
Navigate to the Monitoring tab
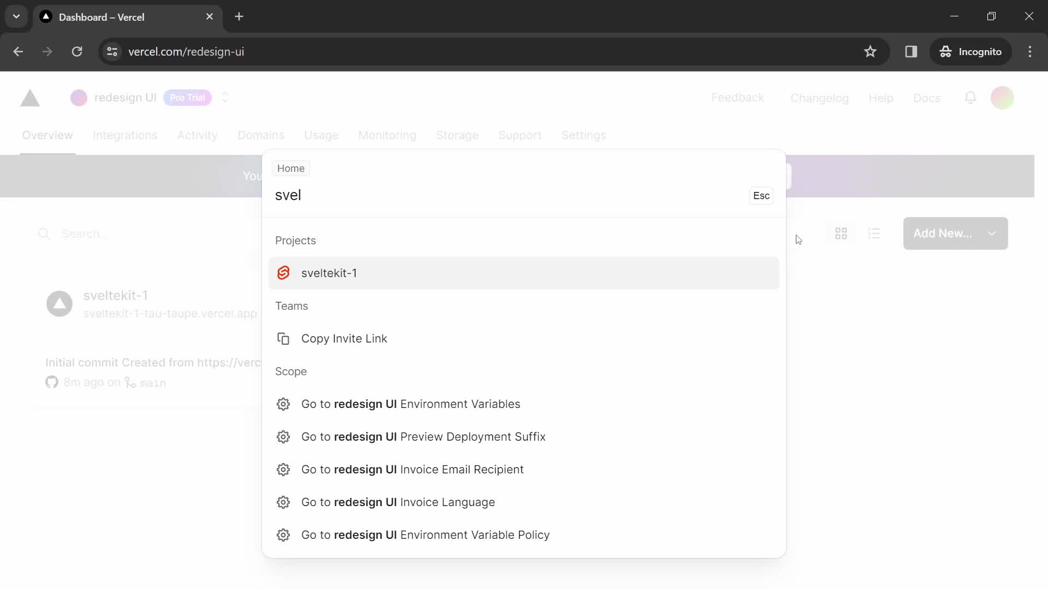(x=388, y=135)
